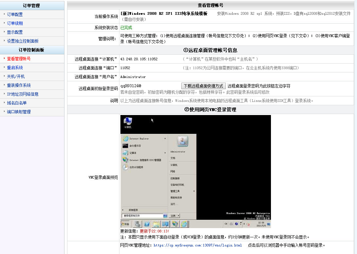Click the 43.248.20.105:11052 computer address
This screenshot has width=357, height=254.
139,59
